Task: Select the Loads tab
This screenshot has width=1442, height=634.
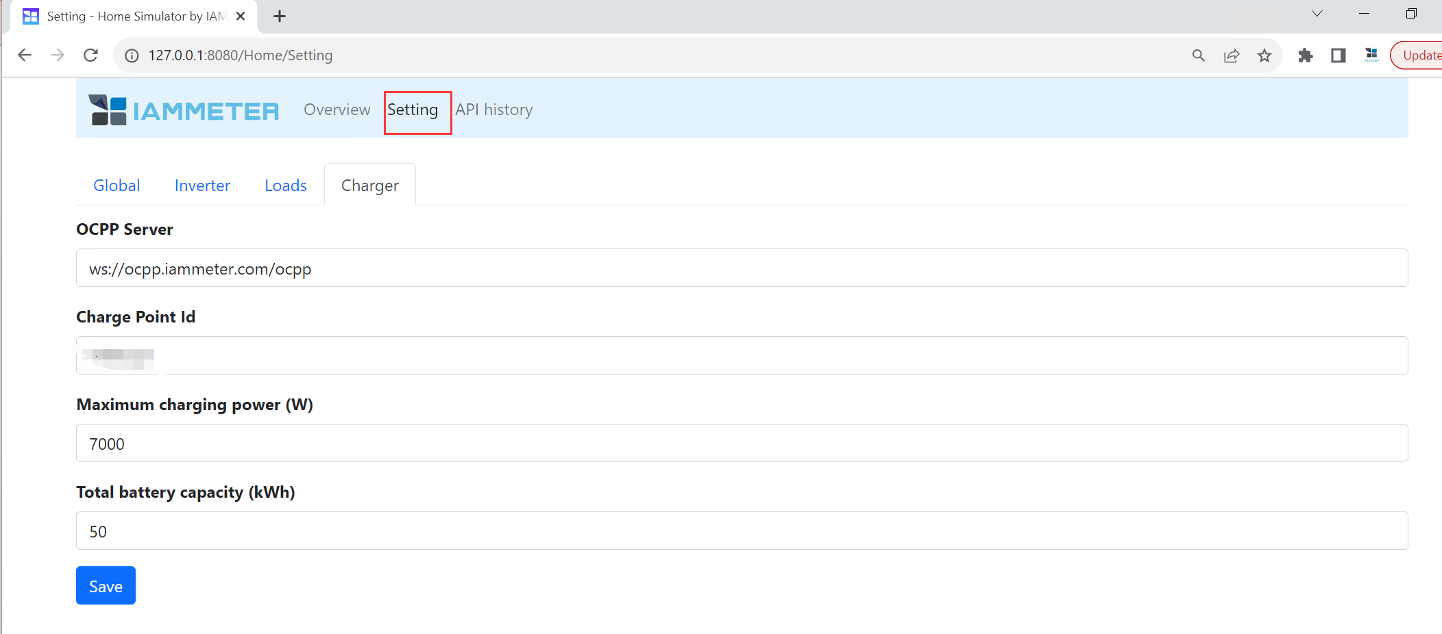Action: pyautogui.click(x=285, y=186)
